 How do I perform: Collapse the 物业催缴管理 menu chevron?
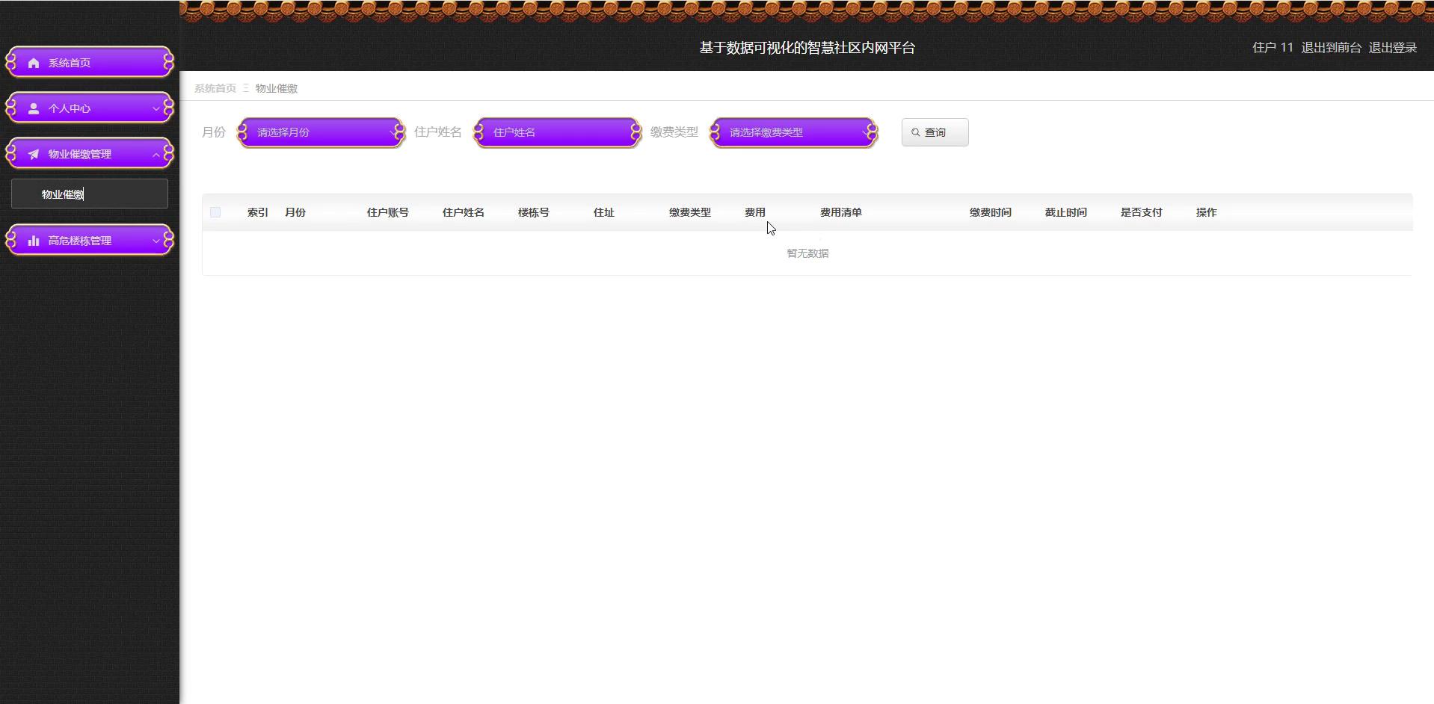click(x=156, y=154)
